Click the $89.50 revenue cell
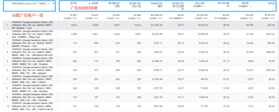The image size is (279, 112). (271, 43)
